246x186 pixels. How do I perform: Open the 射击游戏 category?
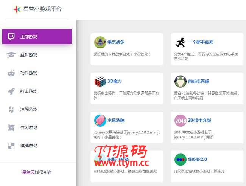pyautogui.click(x=29, y=91)
